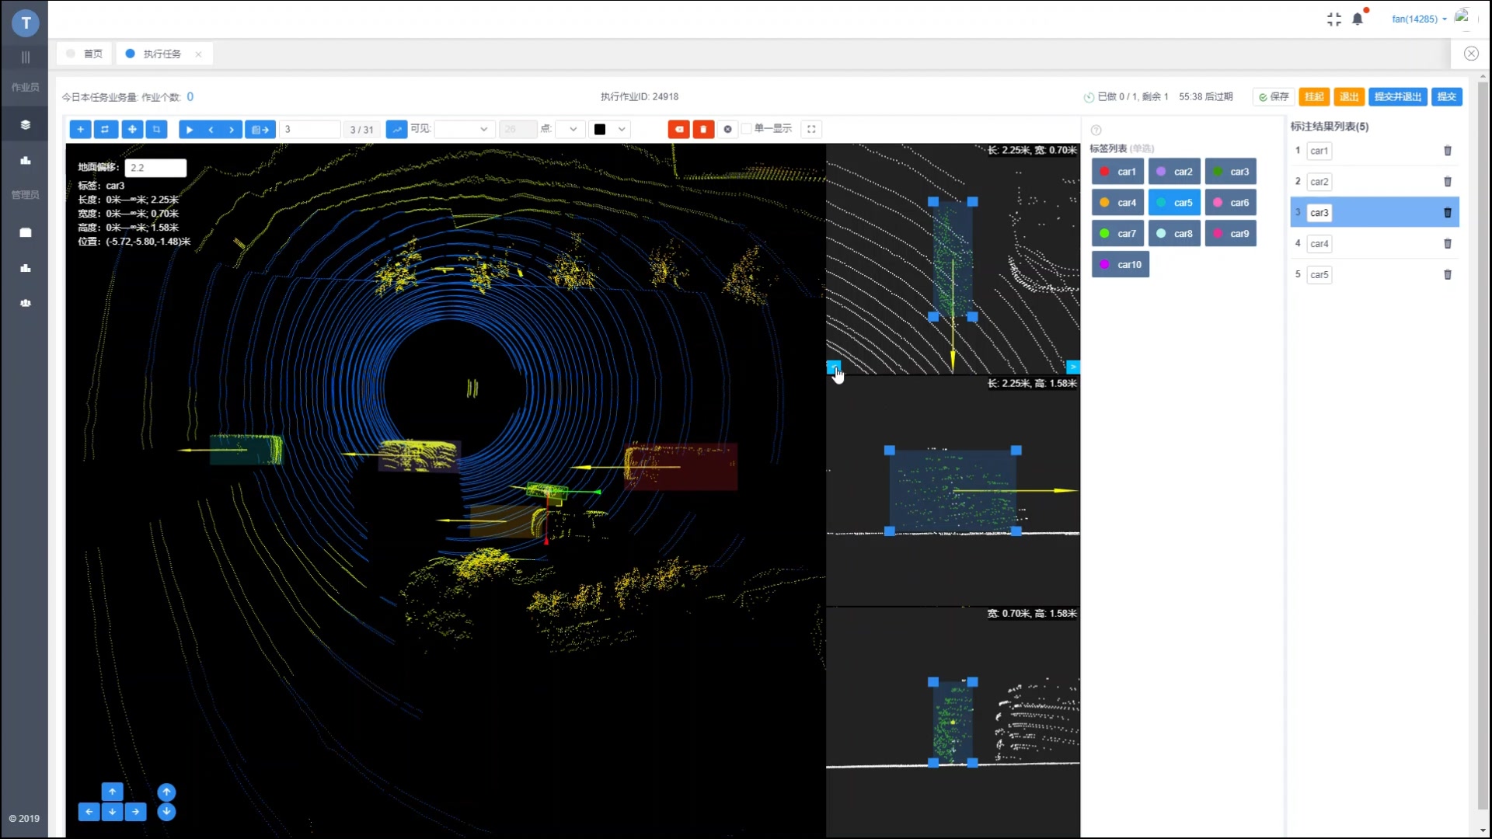
Task: Go to next frame arrow
Action: tap(232, 130)
